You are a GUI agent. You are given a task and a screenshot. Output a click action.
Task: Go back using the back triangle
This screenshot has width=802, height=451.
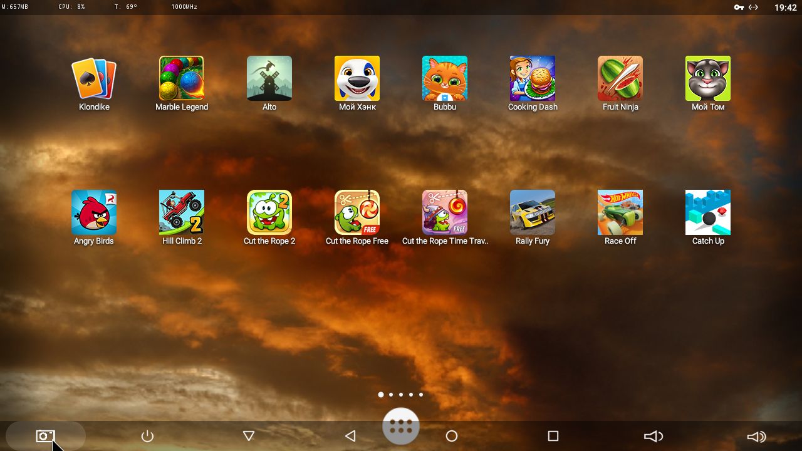pyautogui.click(x=350, y=436)
